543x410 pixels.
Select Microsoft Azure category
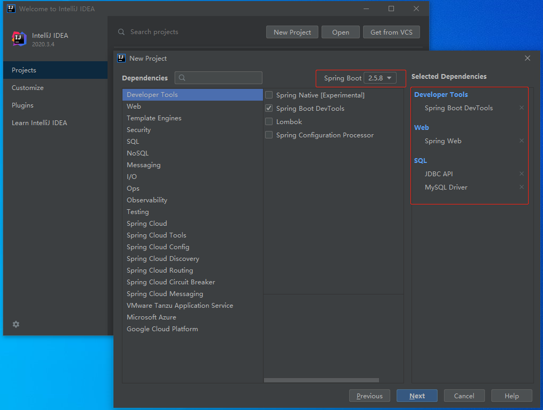[x=193, y=317]
